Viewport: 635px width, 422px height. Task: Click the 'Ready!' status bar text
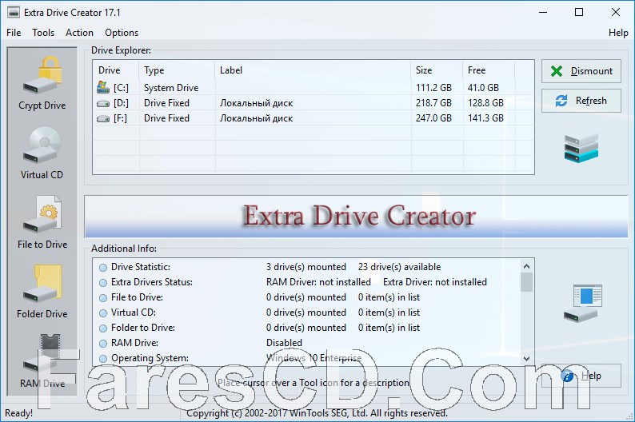pyautogui.click(x=18, y=413)
